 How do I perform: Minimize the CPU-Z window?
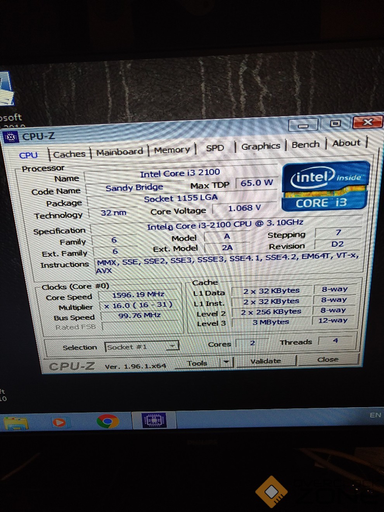click(303, 125)
